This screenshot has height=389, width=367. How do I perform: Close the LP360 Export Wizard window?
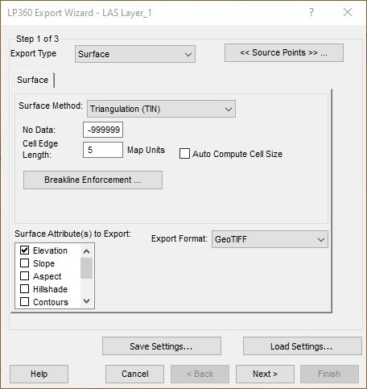(348, 12)
